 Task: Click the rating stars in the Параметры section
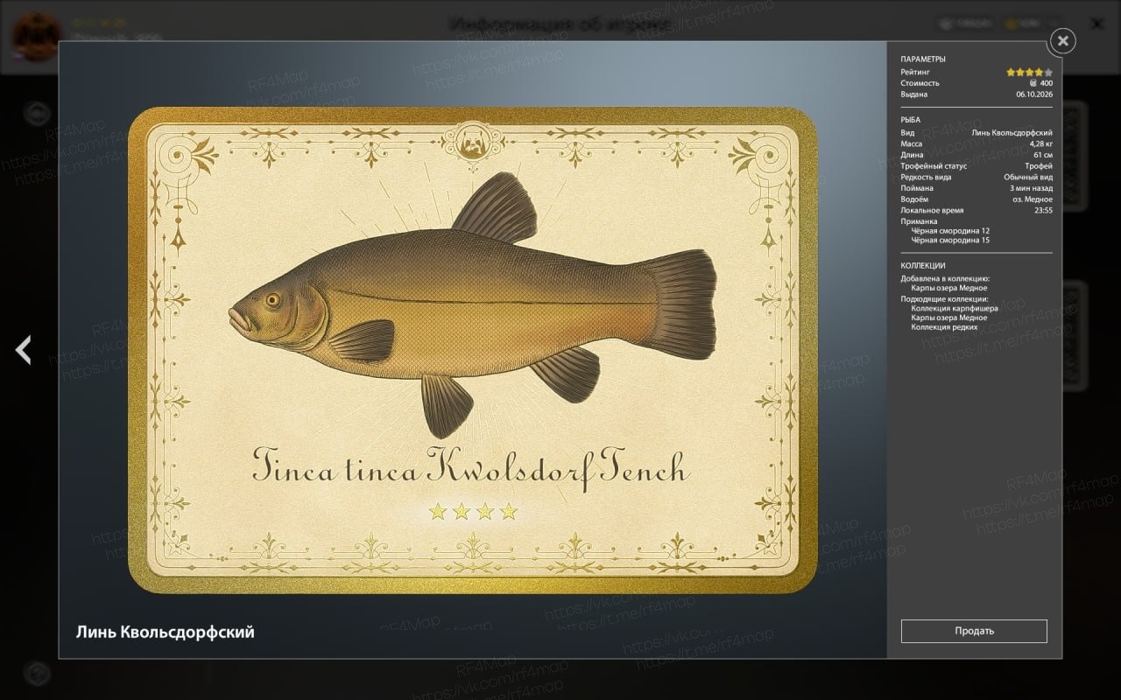(1029, 72)
